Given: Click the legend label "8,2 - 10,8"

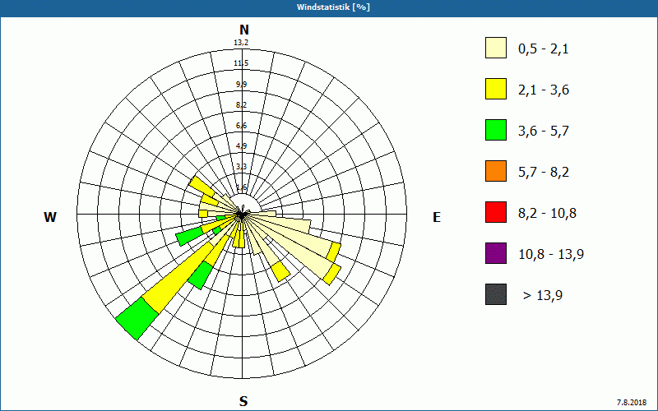Looking at the screenshot, I should [x=547, y=214].
